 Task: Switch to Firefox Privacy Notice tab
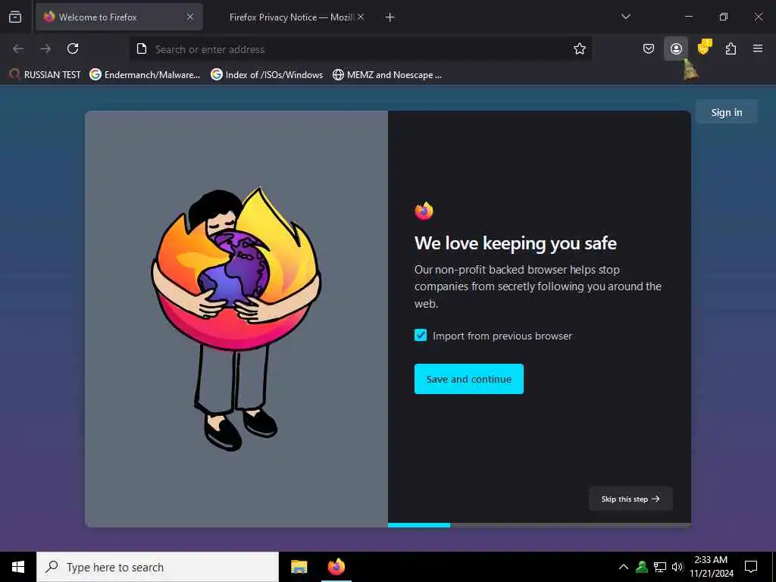pos(291,17)
